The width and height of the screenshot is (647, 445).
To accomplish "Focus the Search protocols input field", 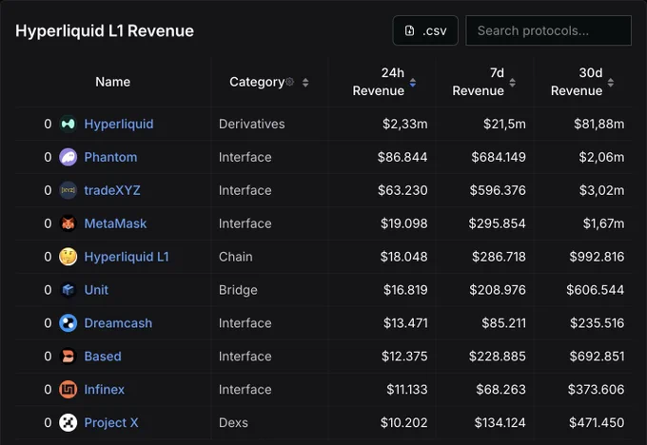I will [548, 30].
